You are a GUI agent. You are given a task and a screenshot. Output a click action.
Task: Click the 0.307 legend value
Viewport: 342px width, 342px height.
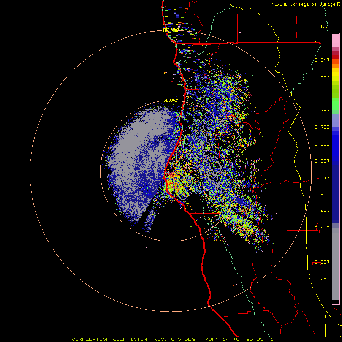click(322, 262)
